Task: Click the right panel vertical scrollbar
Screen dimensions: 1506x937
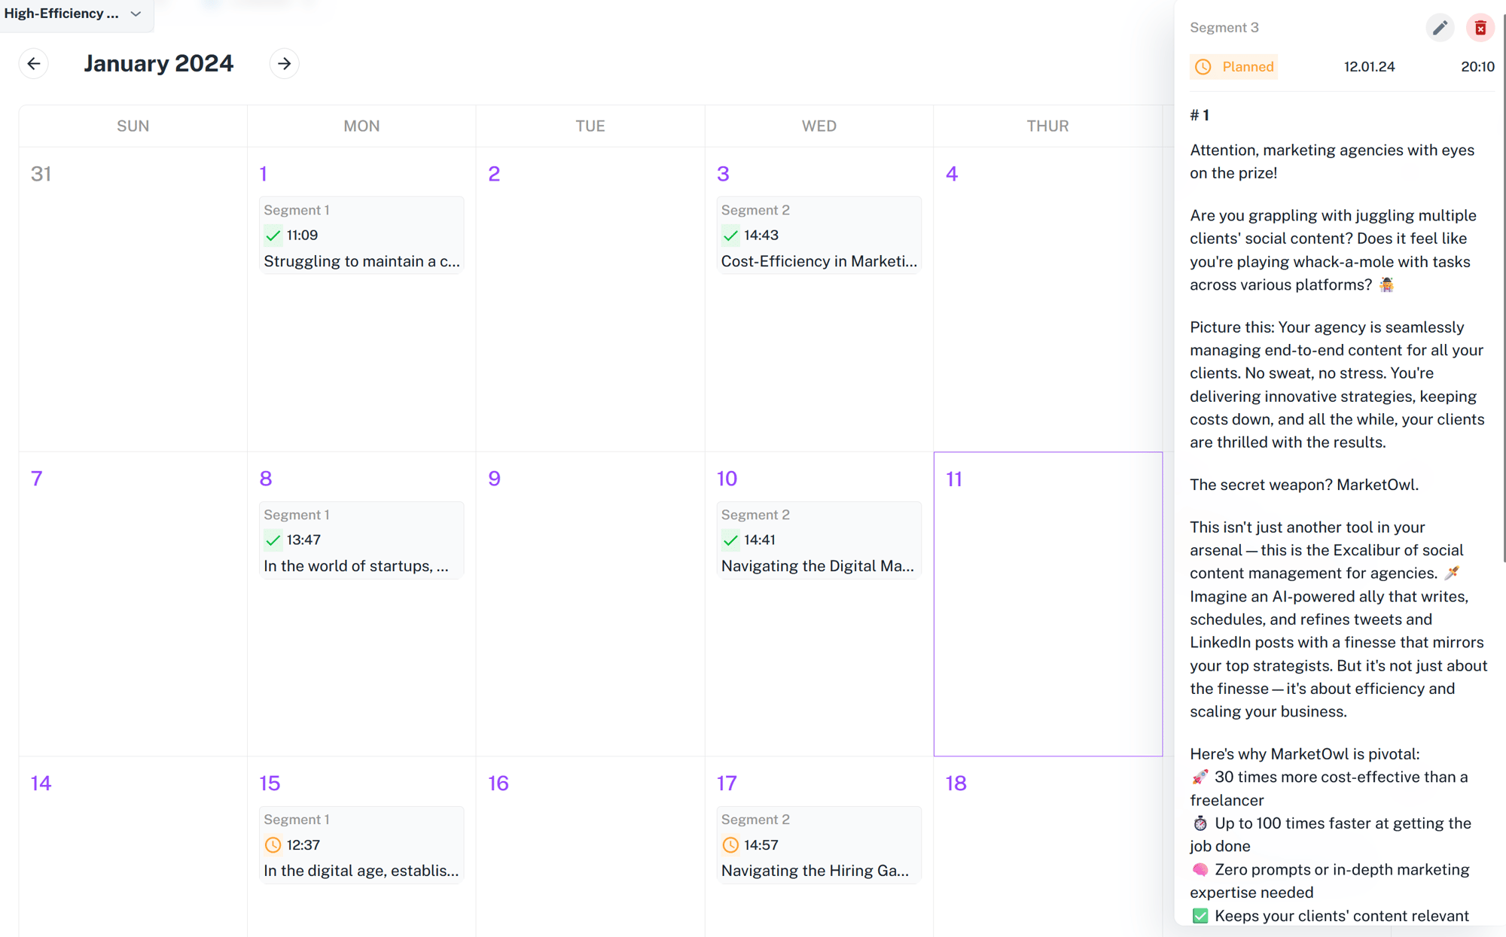Action: click(x=1503, y=286)
